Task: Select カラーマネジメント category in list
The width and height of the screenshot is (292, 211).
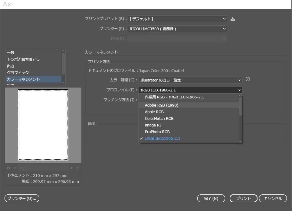Action: click(x=34, y=79)
